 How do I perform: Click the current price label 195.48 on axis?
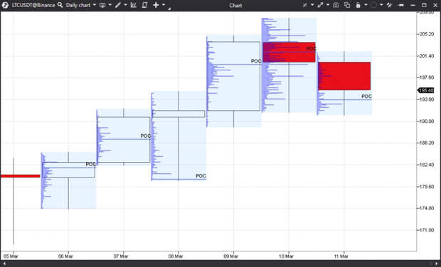pos(426,90)
